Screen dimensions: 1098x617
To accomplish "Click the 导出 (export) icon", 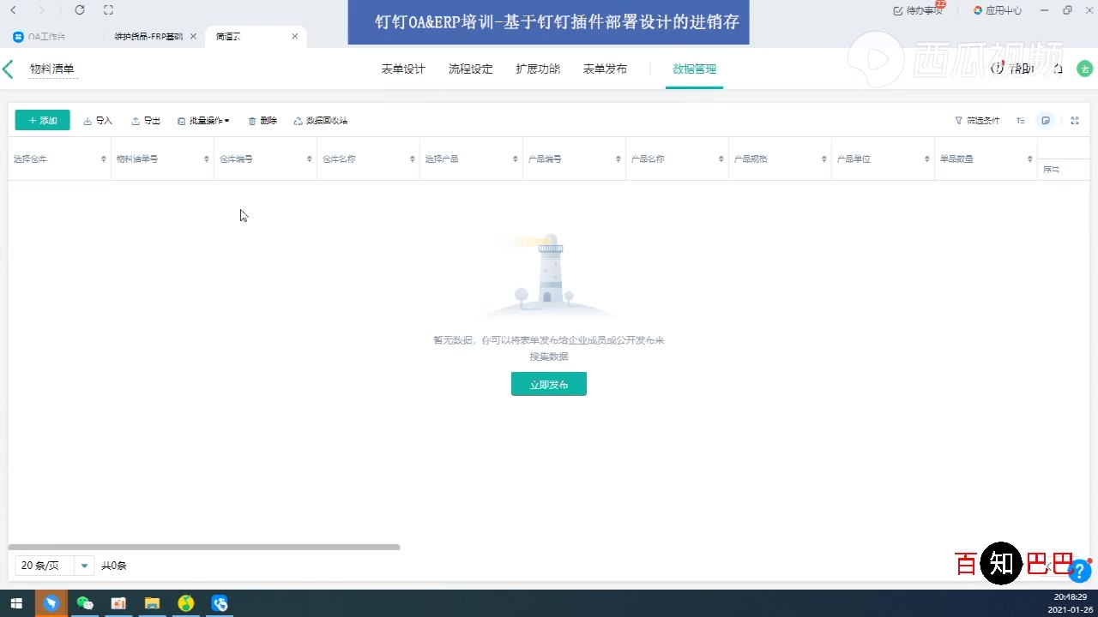I will click(x=144, y=120).
